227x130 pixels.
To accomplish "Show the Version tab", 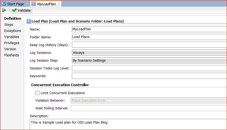I will 10,49.
